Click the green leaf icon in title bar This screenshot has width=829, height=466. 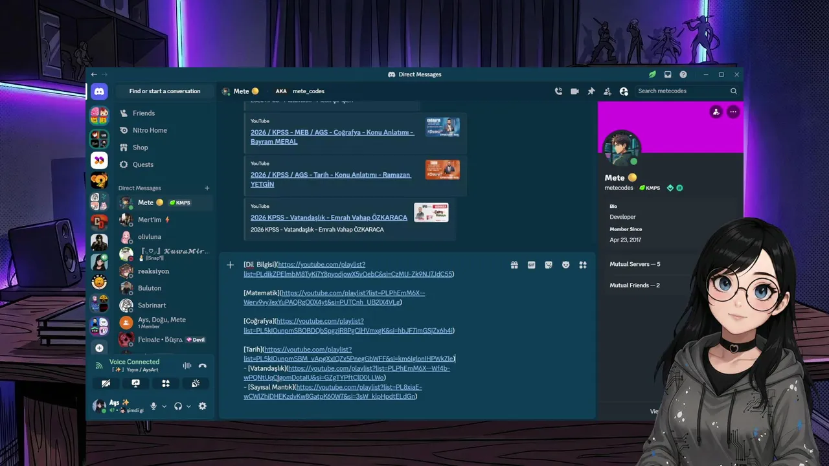click(652, 74)
